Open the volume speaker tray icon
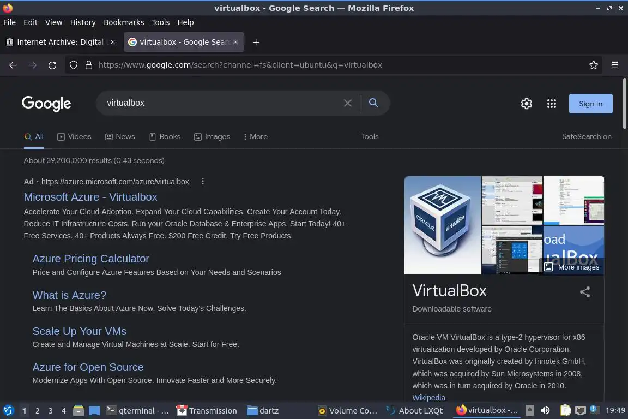 pos(546,410)
